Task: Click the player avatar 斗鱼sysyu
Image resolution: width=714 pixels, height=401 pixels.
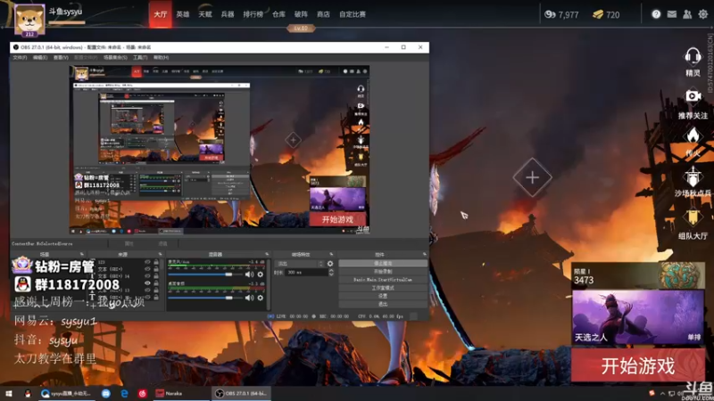Action: 29,20
